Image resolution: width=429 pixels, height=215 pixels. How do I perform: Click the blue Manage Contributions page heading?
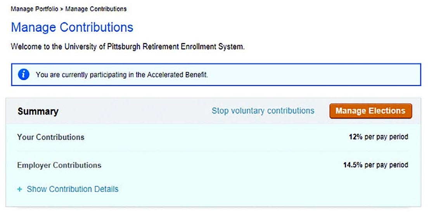(72, 27)
